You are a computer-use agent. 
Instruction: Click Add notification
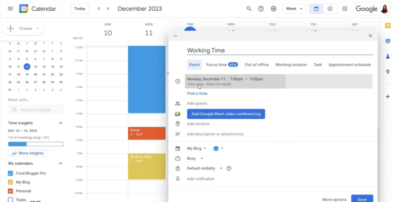201,178
